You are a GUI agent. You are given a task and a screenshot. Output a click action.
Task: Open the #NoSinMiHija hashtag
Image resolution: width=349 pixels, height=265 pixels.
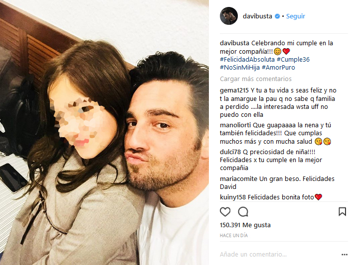(240, 68)
